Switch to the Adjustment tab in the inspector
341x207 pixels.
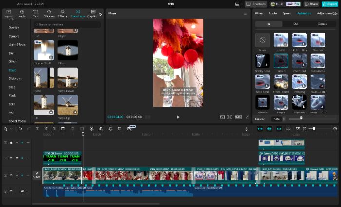325,13
